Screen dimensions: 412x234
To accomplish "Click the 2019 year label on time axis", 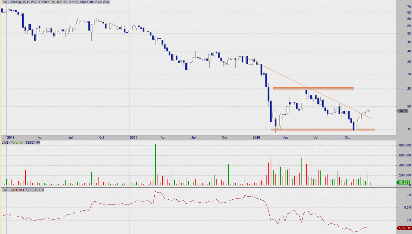I will (134, 137).
